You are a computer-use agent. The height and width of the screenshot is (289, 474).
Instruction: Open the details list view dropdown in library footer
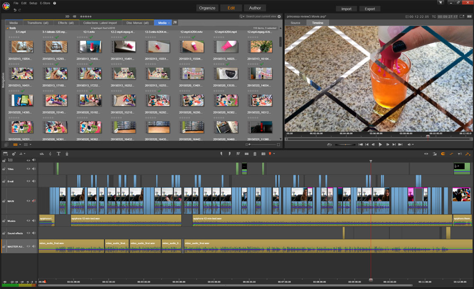[30, 145]
